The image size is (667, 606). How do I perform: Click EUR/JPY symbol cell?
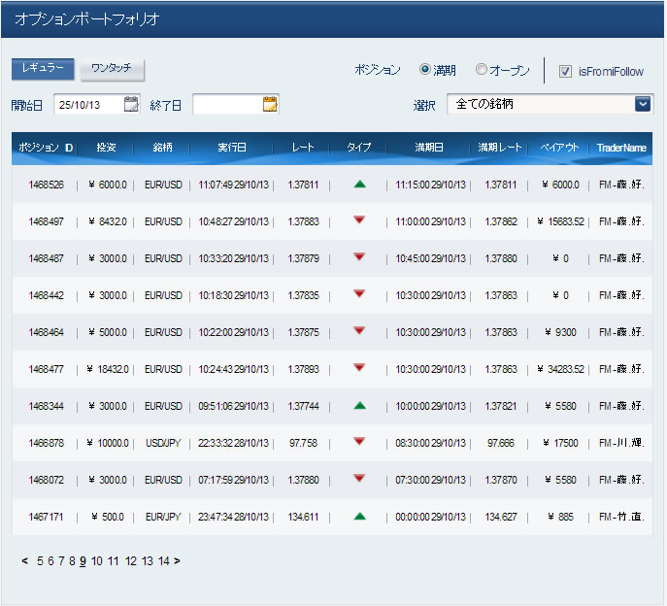click(163, 517)
